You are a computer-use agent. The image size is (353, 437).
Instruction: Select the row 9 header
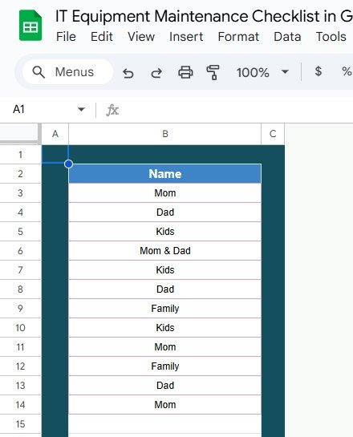pos(20,308)
